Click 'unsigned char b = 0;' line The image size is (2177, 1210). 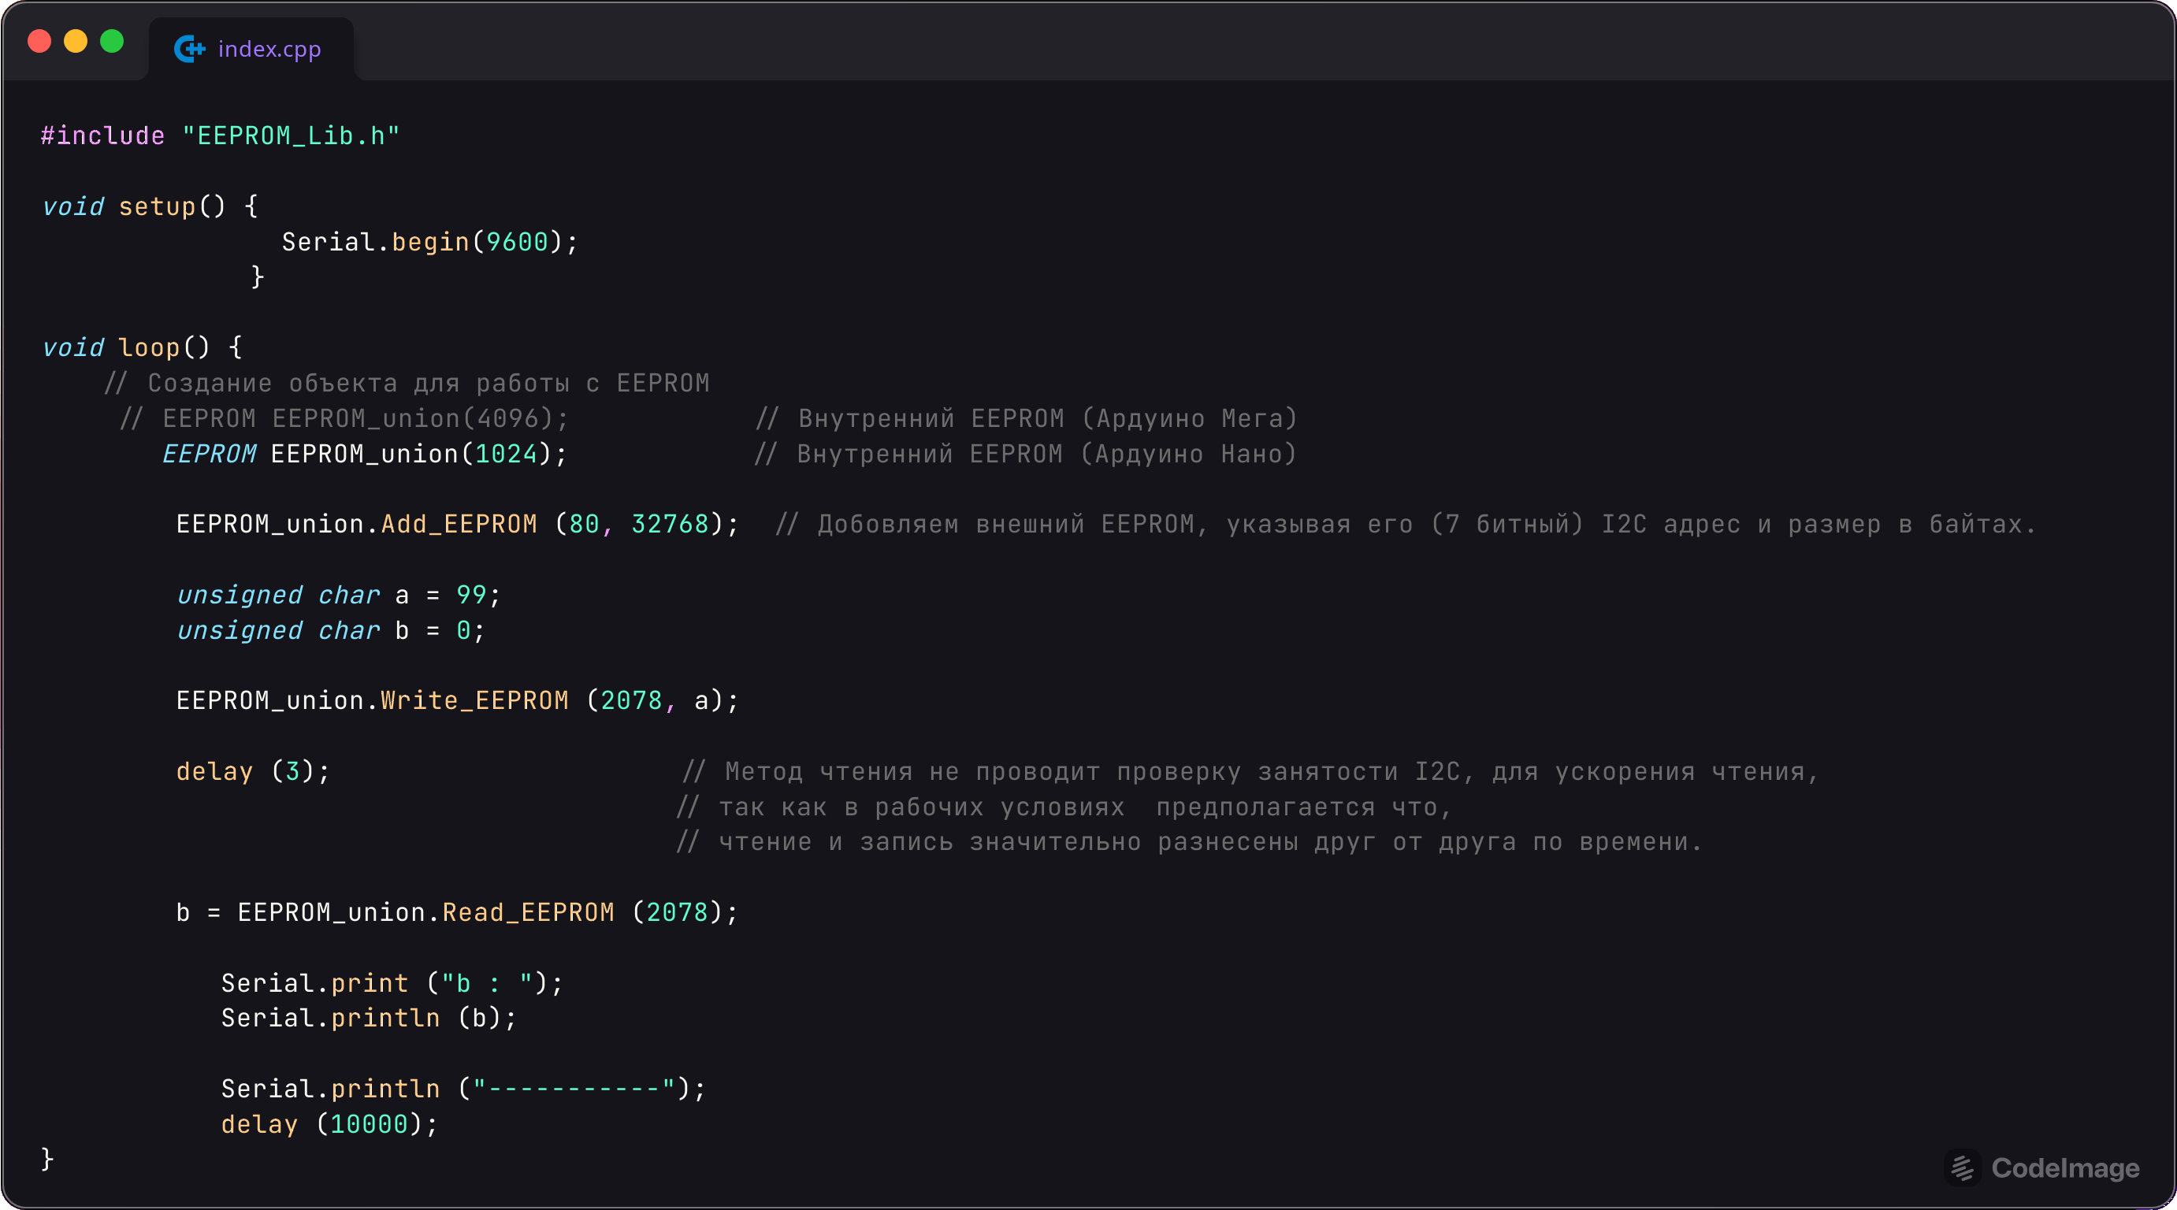[331, 630]
